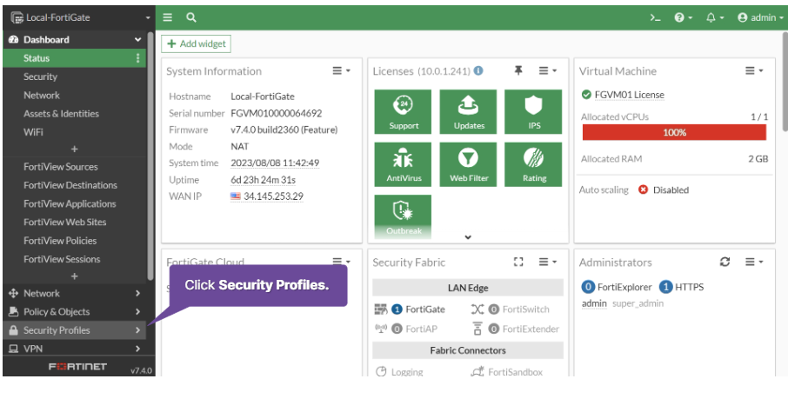Click the IPS license tile
The width and height of the screenshot is (788, 399).
(533, 112)
